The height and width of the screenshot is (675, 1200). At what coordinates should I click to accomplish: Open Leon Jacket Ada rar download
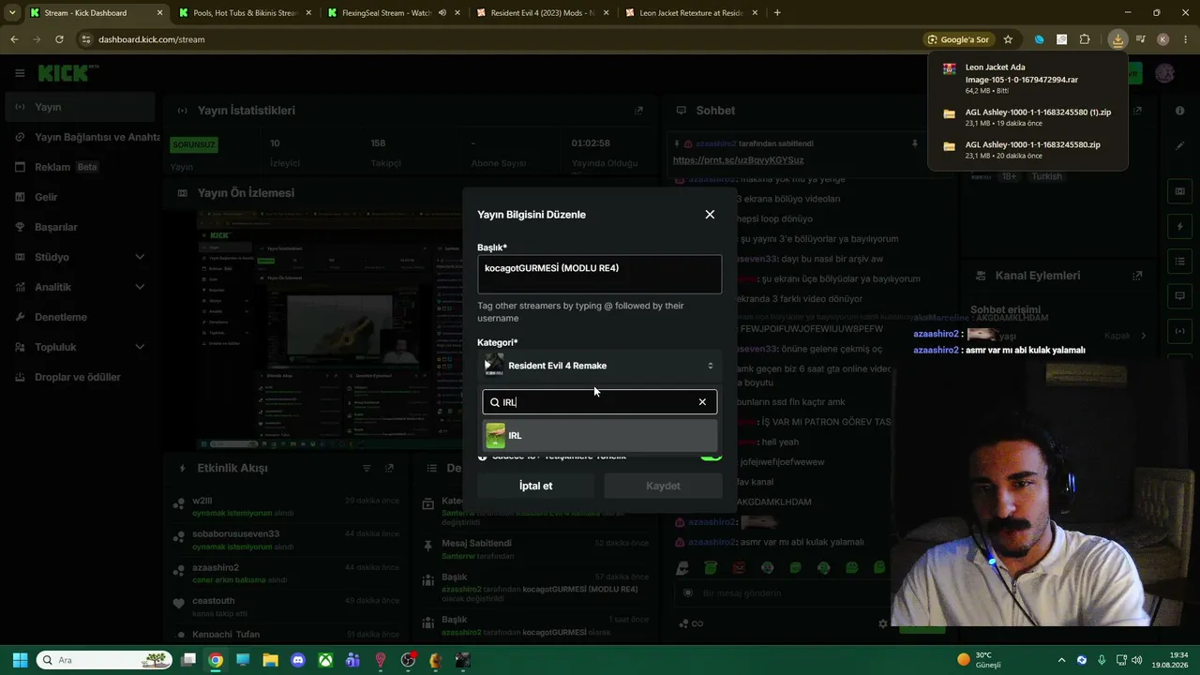click(1028, 79)
